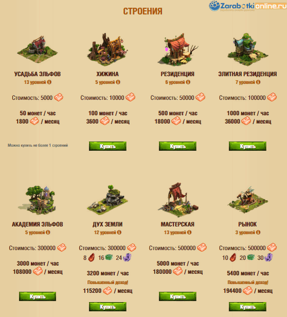Click info icon beside 13 уровней under Мастерская

(189, 232)
